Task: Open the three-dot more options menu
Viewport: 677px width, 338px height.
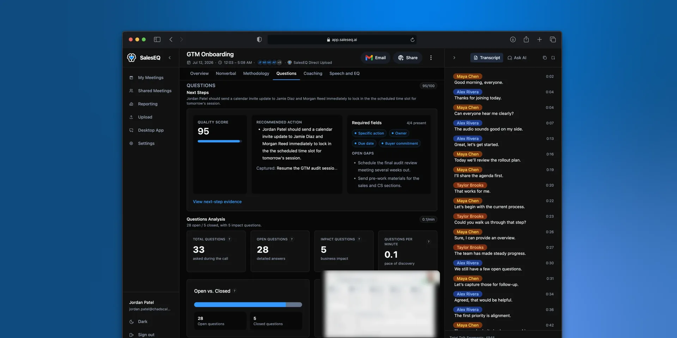Action: [x=431, y=58]
